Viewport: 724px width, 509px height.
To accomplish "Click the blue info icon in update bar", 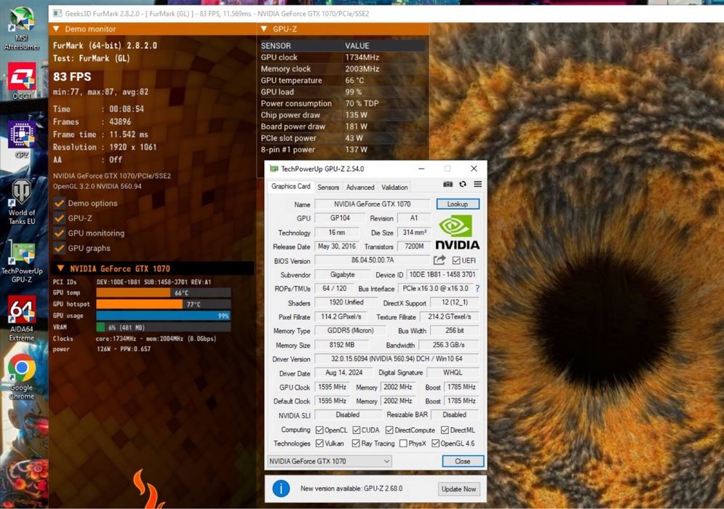I will [281, 488].
